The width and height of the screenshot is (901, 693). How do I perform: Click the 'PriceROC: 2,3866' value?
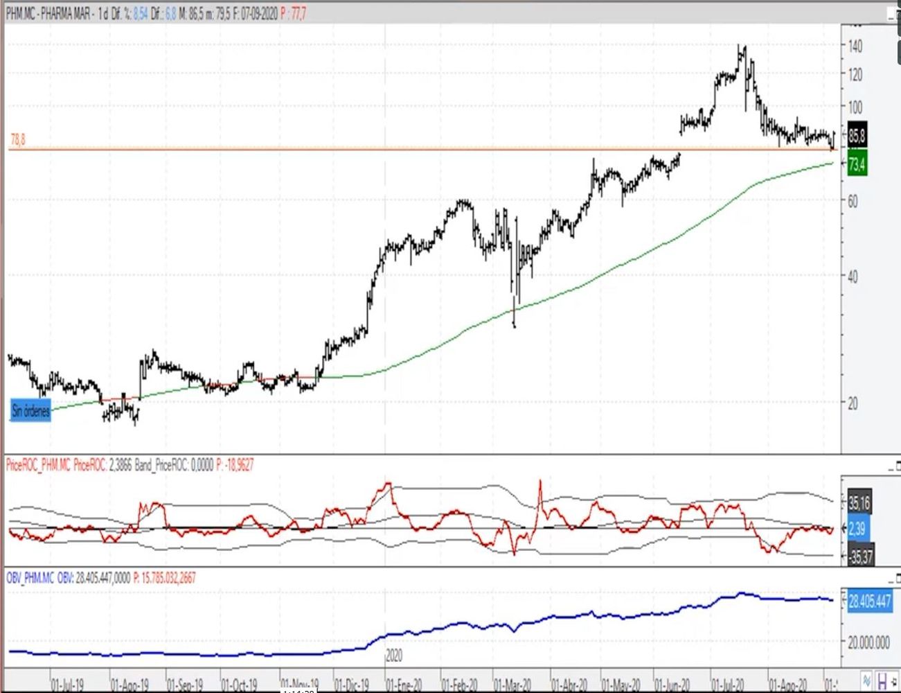pos(102,465)
